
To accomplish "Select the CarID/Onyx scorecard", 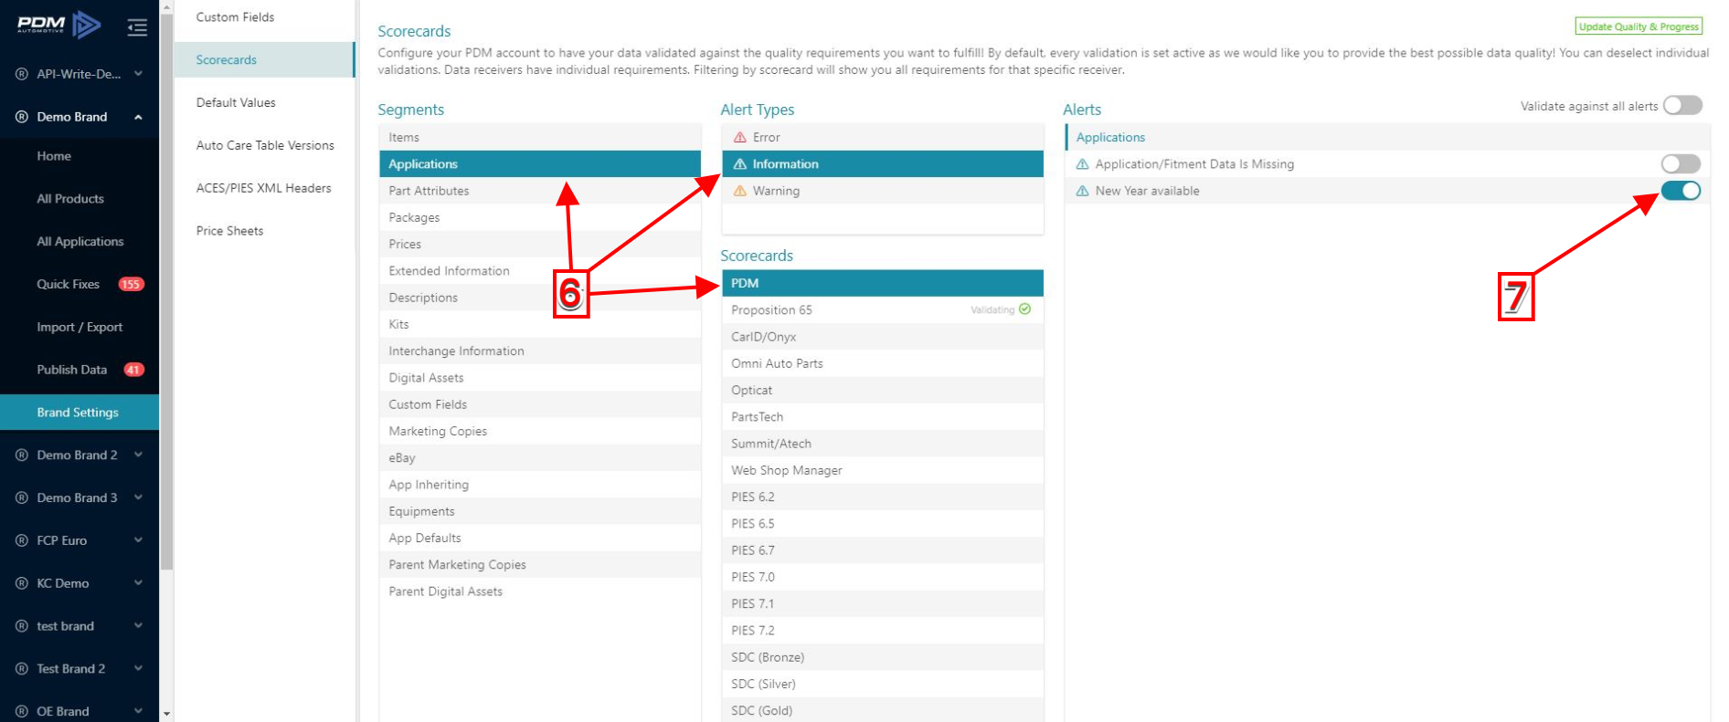I will pos(883,337).
